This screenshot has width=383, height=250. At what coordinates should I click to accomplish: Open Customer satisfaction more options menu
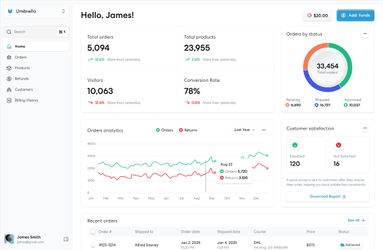pos(365,128)
